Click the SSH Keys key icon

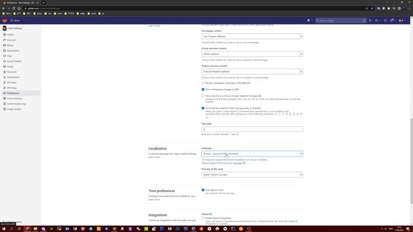point(5,82)
